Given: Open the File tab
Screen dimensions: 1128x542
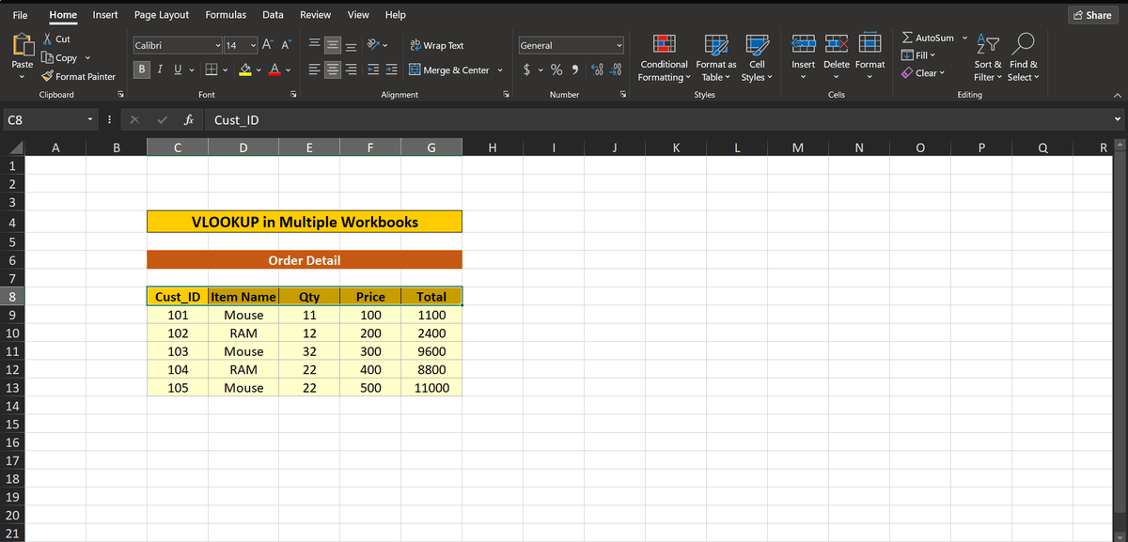Looking at the screenshot, I should click(x=20, y=14).
